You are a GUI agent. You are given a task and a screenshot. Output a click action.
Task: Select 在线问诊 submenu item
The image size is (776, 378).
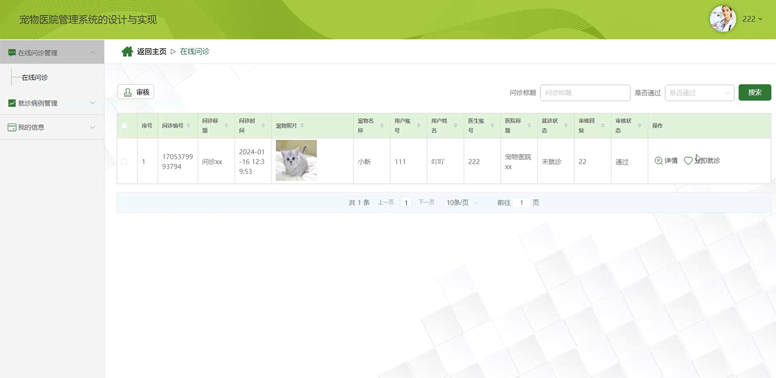point(35,77)
